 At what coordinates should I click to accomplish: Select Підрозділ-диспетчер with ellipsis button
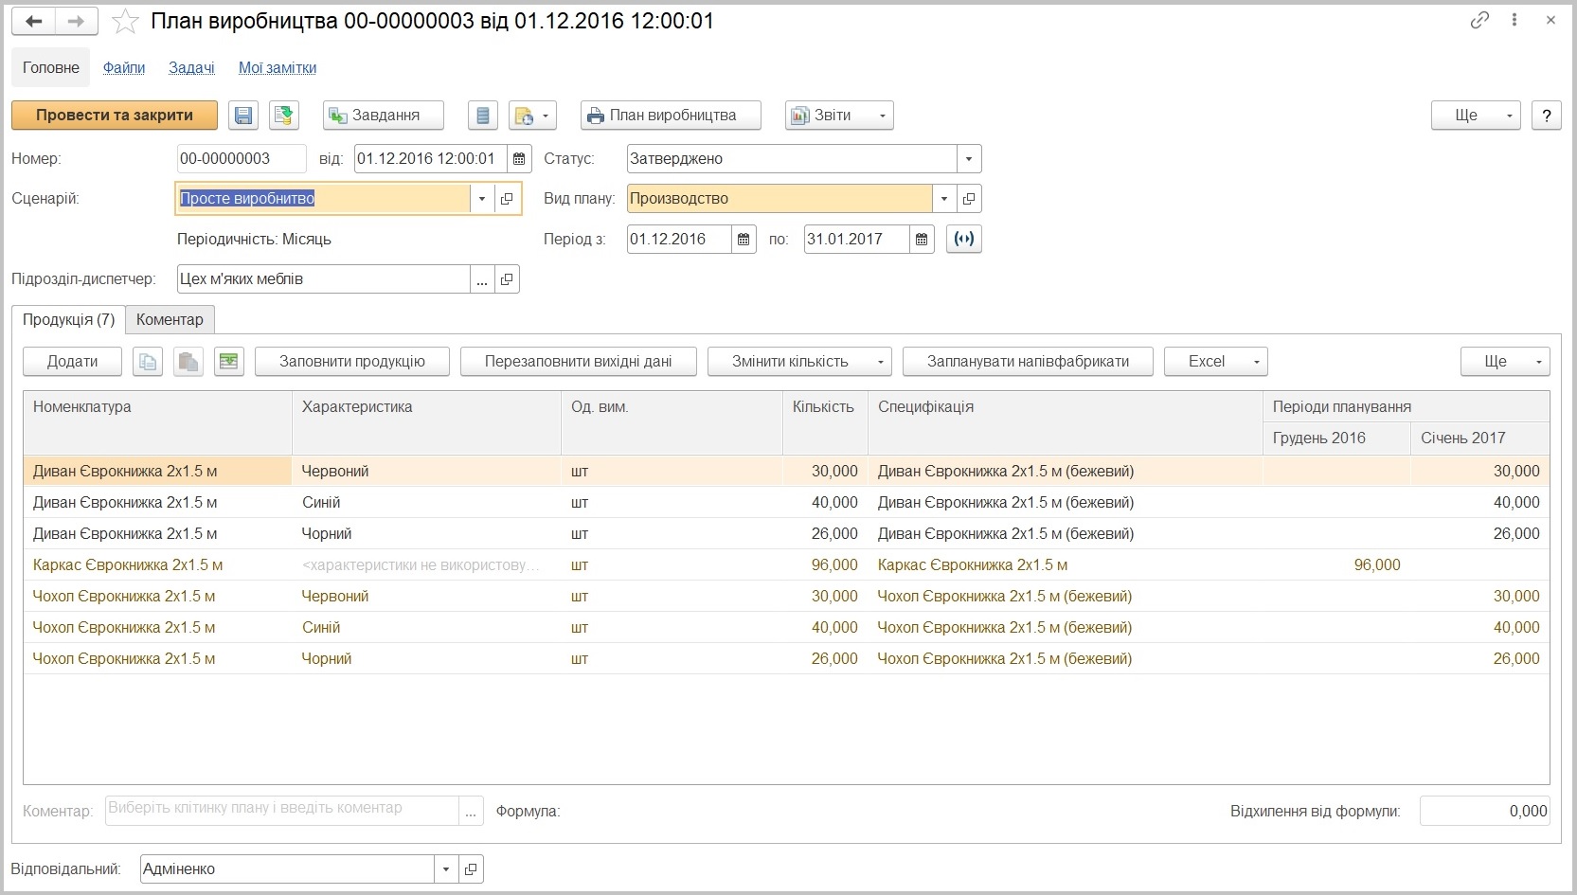click(x=482, y=279)
